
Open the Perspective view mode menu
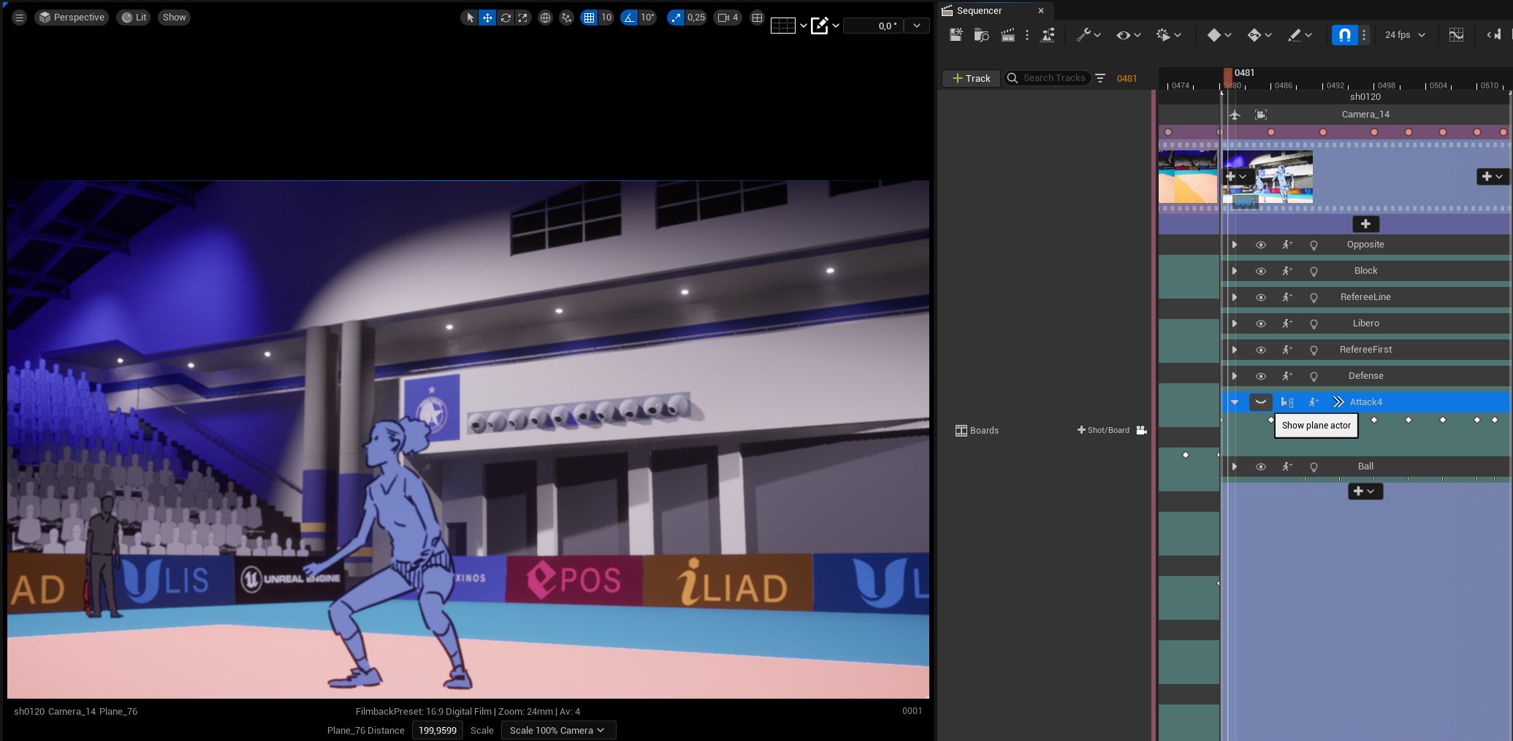coord(72,18)
